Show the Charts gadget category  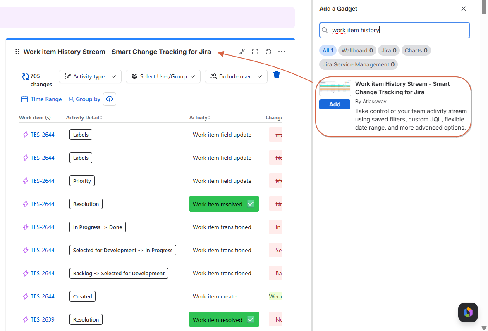416,50
